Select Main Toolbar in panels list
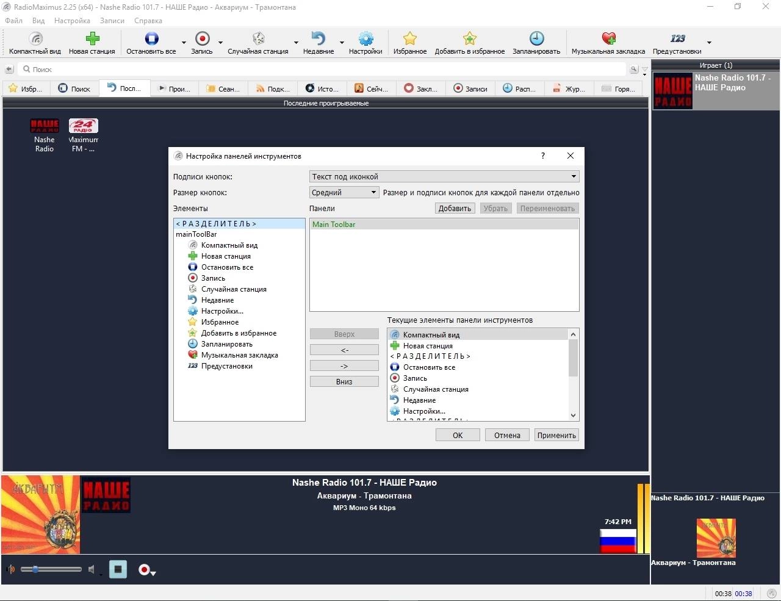 [444, 225]
